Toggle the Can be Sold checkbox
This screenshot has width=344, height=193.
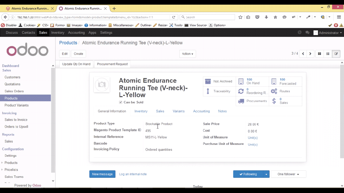(x=121, y=102)
